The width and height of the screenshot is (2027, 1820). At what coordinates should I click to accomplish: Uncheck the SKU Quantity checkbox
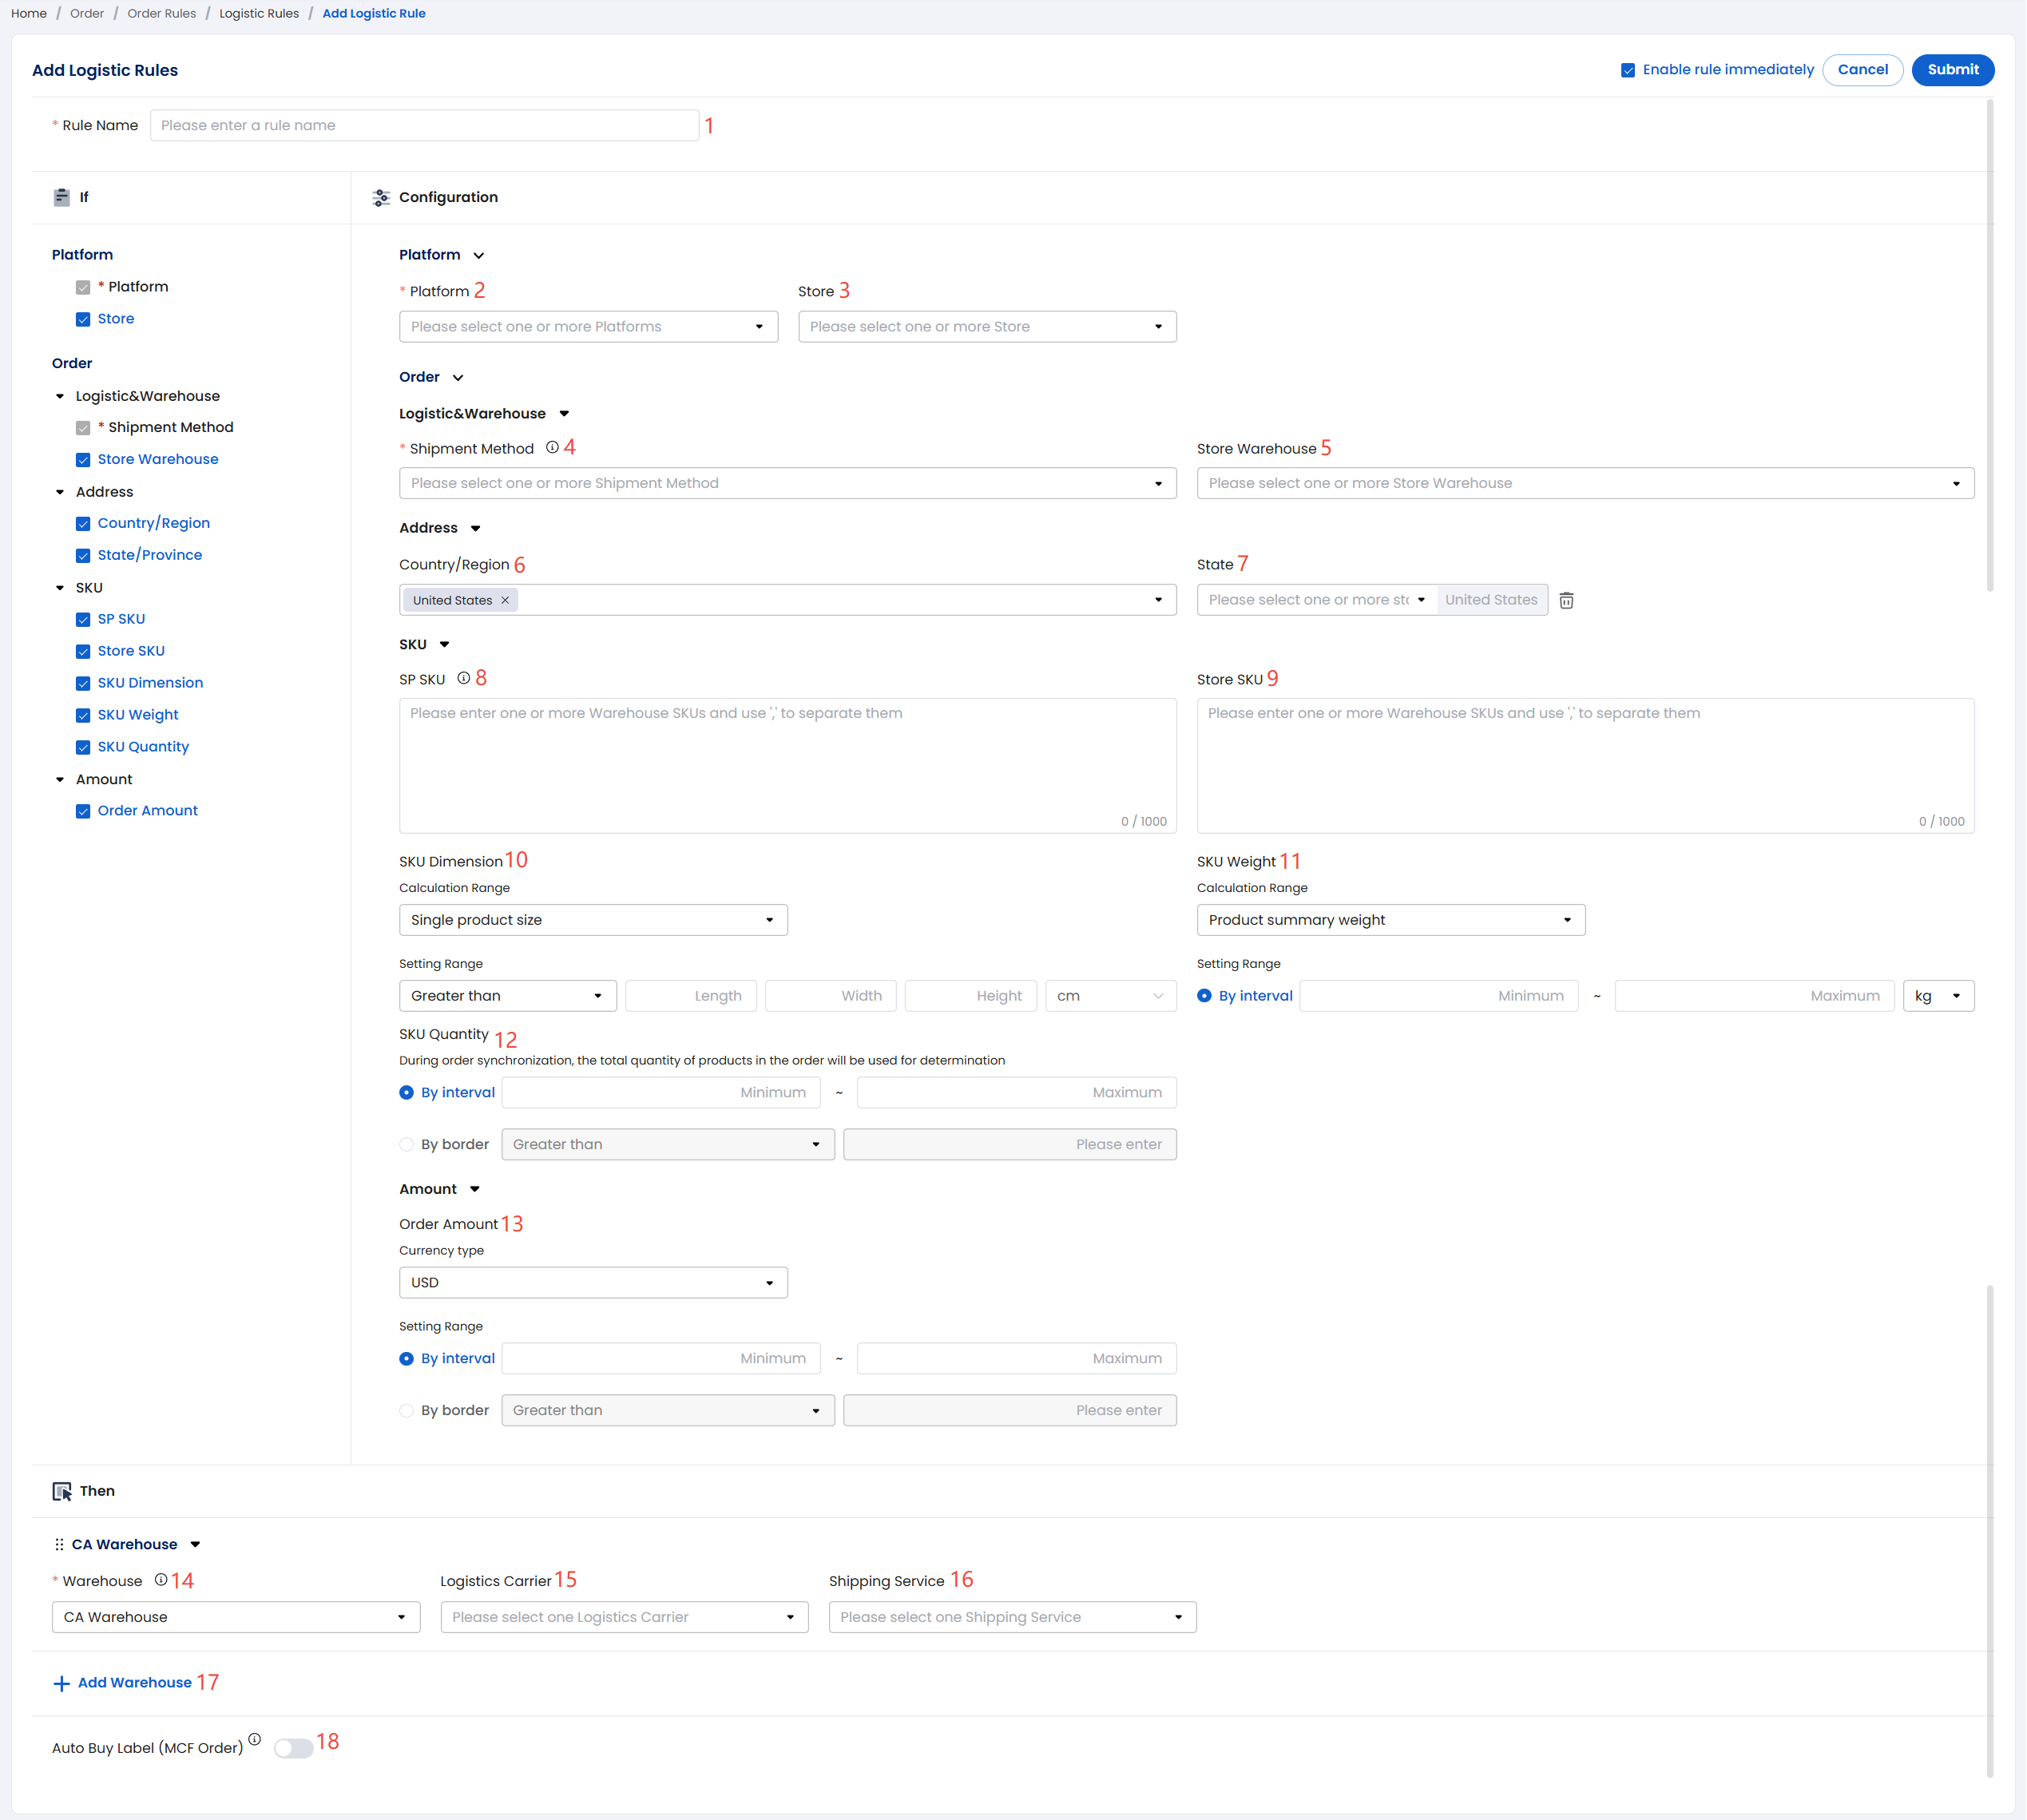(x=83, y=748)
